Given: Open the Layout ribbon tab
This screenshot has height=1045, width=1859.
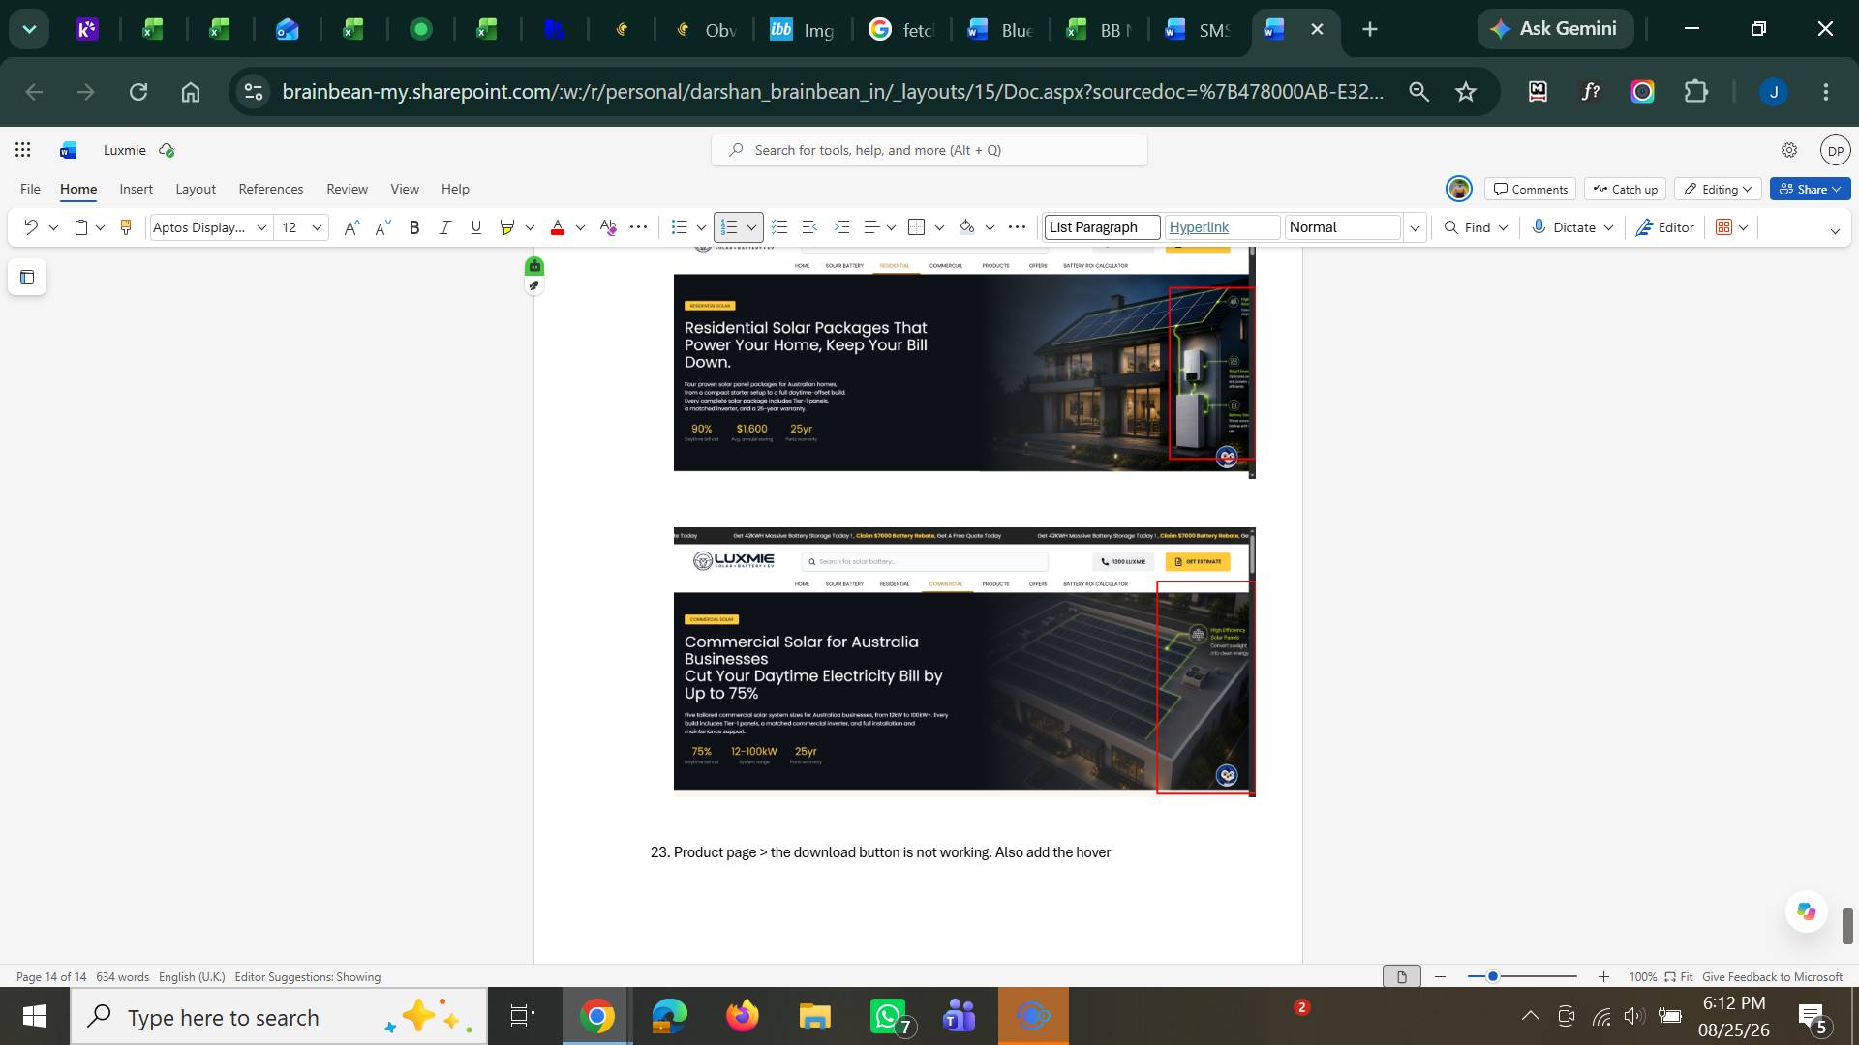Looking at the screenshot, I should pos(196,189).
